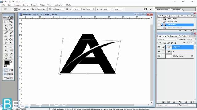The height and width of the screenshot is (110, 197).
Task: Switch to Quick Mask Mode
Action: pyautogui.click(x=11, y=70)
